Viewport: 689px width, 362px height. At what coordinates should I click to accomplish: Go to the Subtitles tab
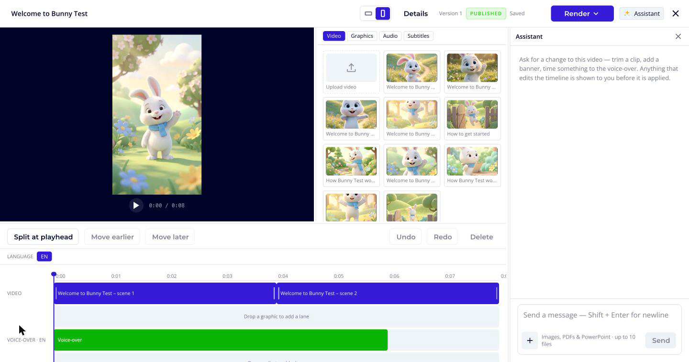pyautogui.click(x=418, y=36)
